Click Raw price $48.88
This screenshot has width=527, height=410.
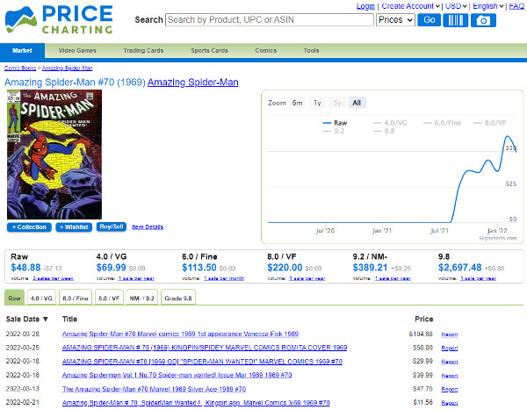[x=25, y=268]
